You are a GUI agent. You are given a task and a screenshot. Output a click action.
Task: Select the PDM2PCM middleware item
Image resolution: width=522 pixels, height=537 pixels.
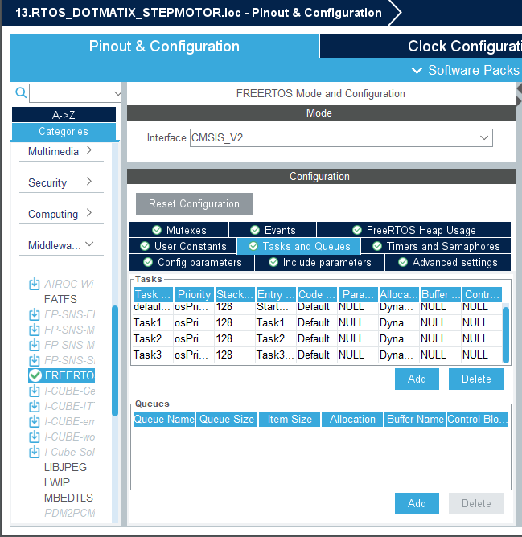tap(70, 513)
